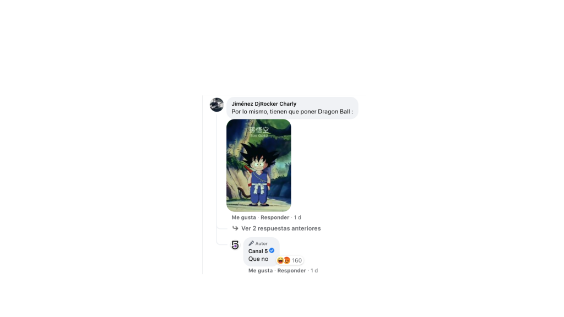This screenshot has width=564, height=317.
Task: Click the laughing emoji reaction on Que no
Action: click(x=280, y=260)
